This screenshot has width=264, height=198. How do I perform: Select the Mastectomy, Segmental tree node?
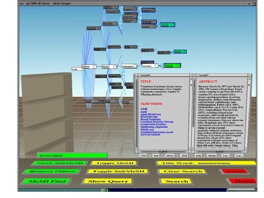point(149,22)
